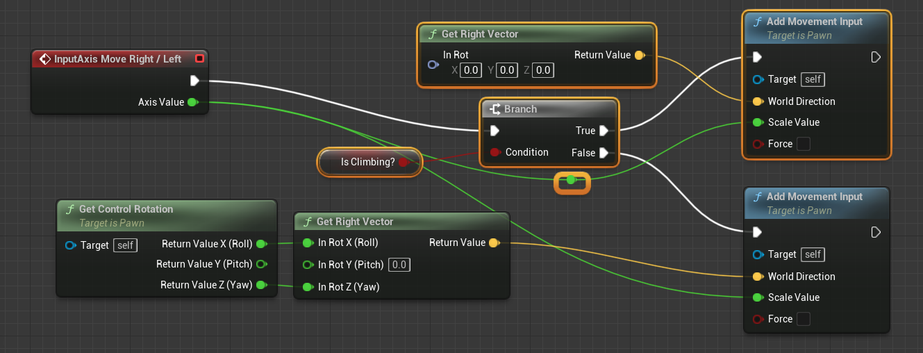Image resolution: width=923 pixels, height=353 pixels.
Task: Click the Axis Value green output pin
Action: pyautogui.click(x=192, y=102)
